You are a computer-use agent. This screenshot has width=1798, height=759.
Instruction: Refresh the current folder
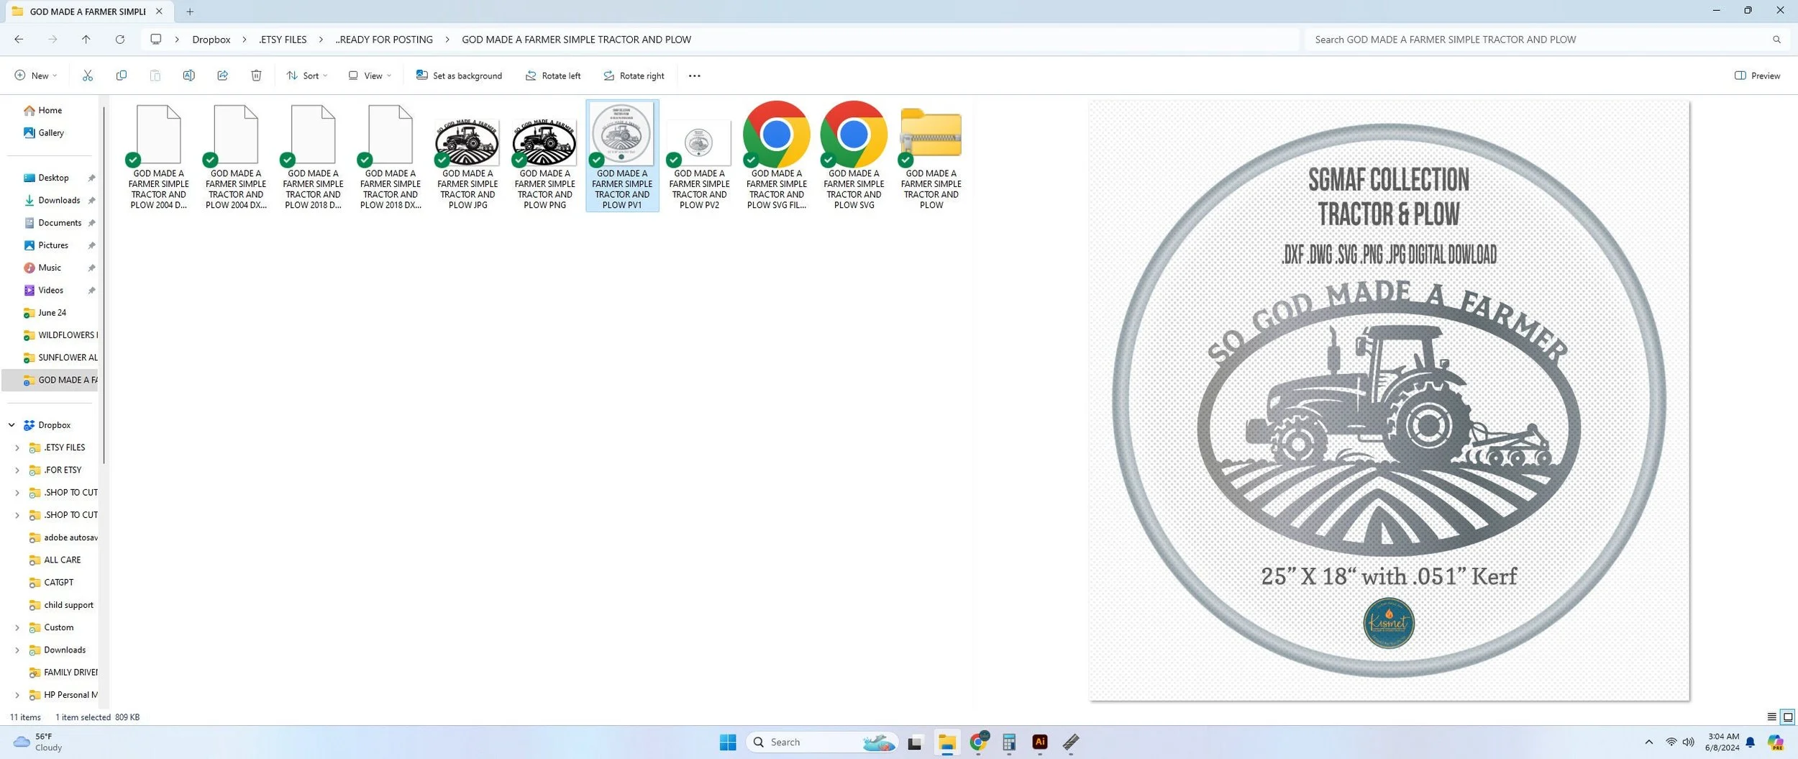(x=120, y=40)
